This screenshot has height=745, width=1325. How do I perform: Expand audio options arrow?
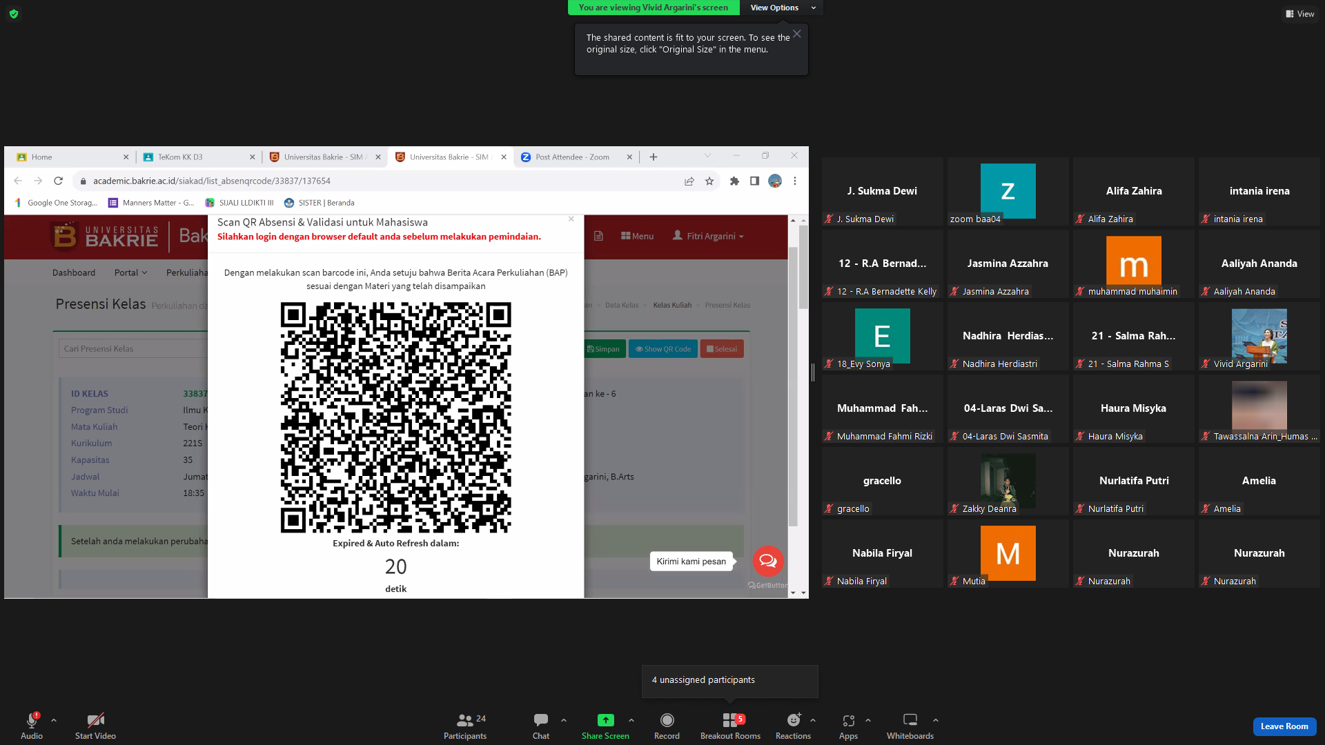point(54,720)
